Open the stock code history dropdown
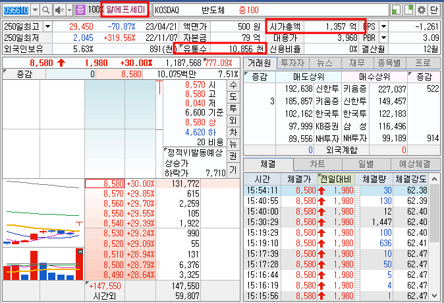Screen dimensions: 444x303 [35, 10]
